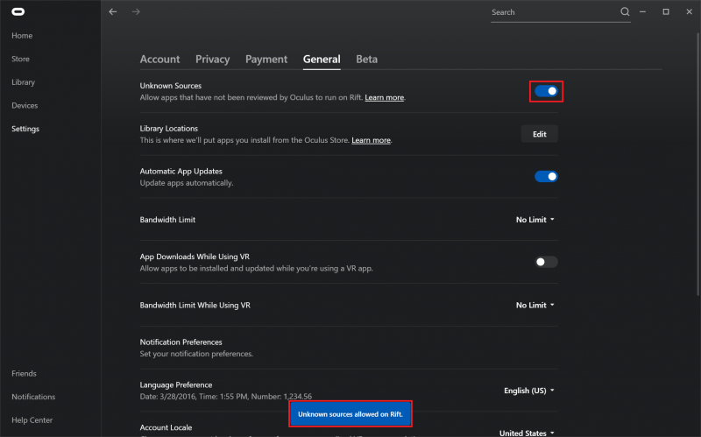Screen dimensions: 701x437
Task: Maximize the Oculus window
Action: (666, 12)
